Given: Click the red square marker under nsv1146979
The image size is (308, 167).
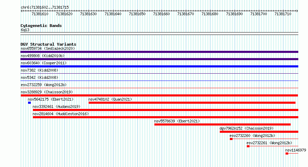Looking at the screenshot, I should click(x=287, y=154).
